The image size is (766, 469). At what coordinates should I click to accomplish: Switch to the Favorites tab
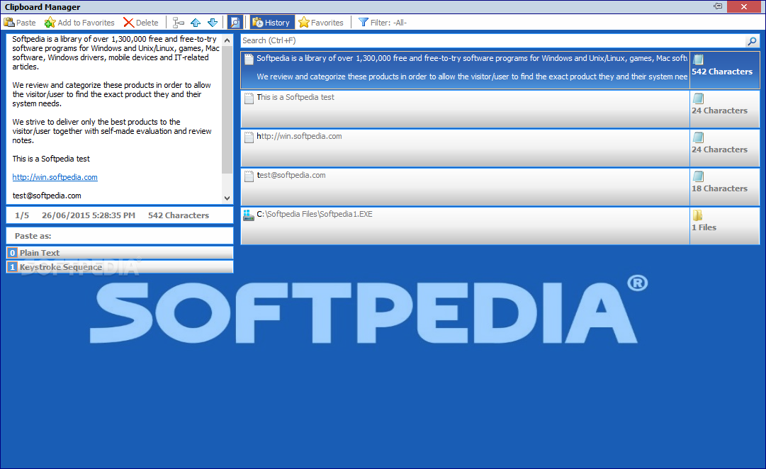point(321,23)
